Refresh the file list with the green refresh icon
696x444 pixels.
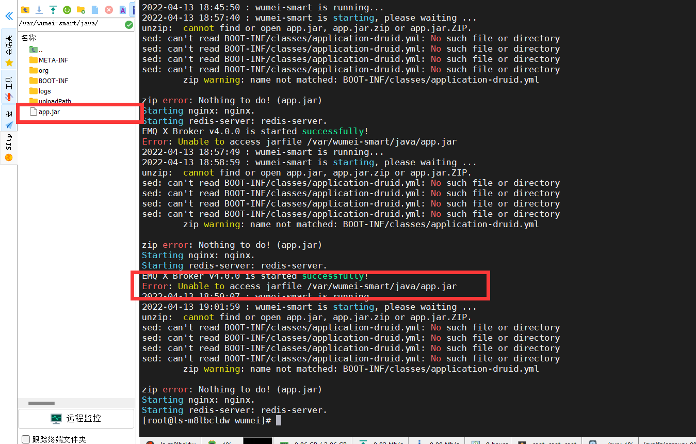click(x=67, y=9)
